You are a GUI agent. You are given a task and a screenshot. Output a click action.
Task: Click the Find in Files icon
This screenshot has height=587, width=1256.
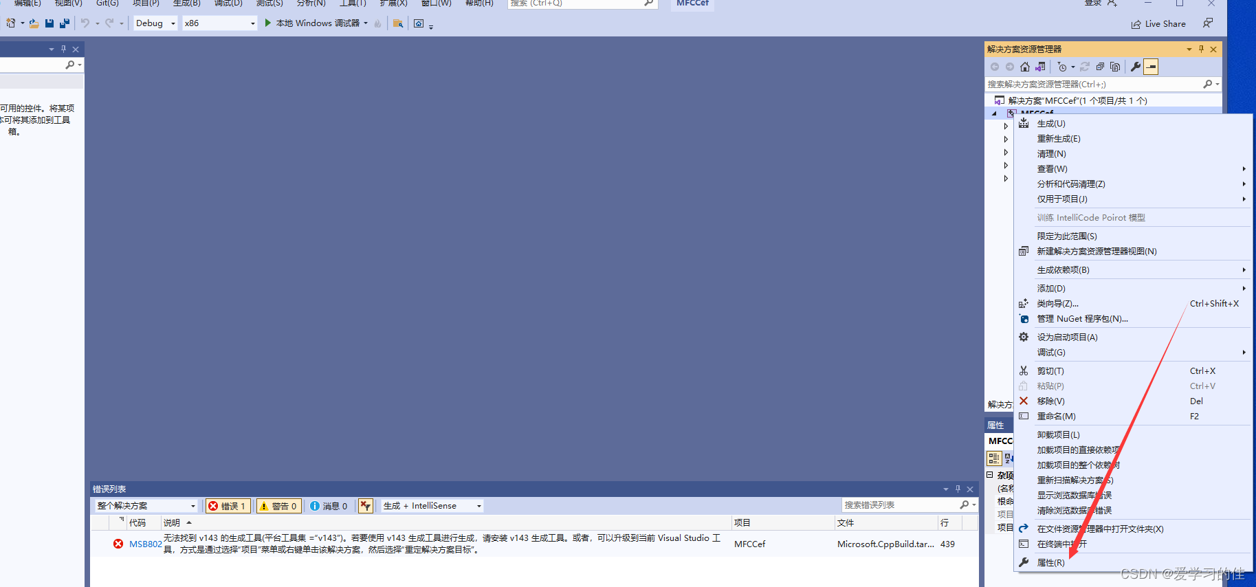(x=398, y=23)
